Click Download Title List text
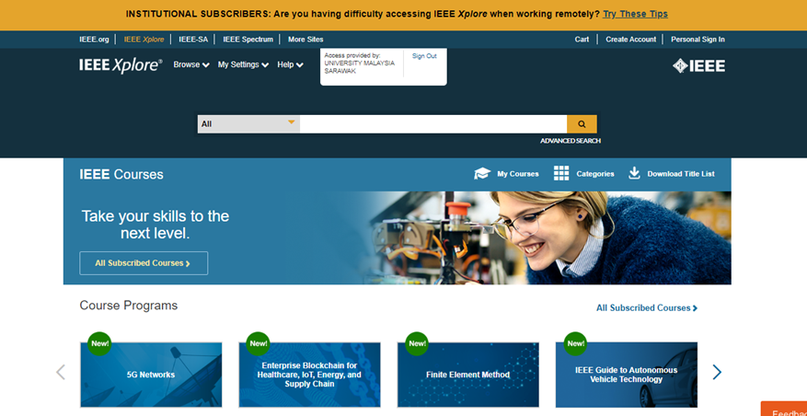The height and width of the screenshot is (416, 807). [x=681, y=174]
